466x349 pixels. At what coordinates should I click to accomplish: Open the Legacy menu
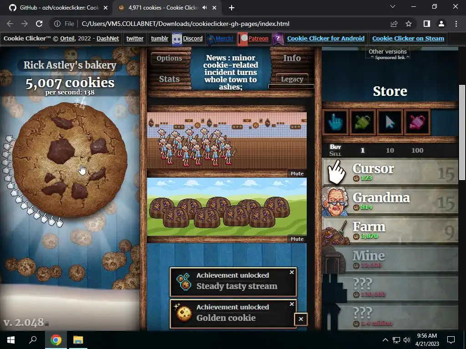[x=292, y=79]
